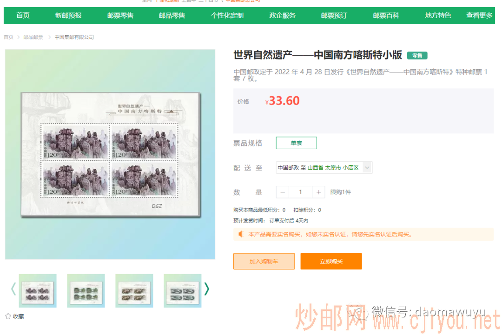Select the fourth stamp sheet thumbnail
The image size is (502, 335).
(x=183, y=291)
